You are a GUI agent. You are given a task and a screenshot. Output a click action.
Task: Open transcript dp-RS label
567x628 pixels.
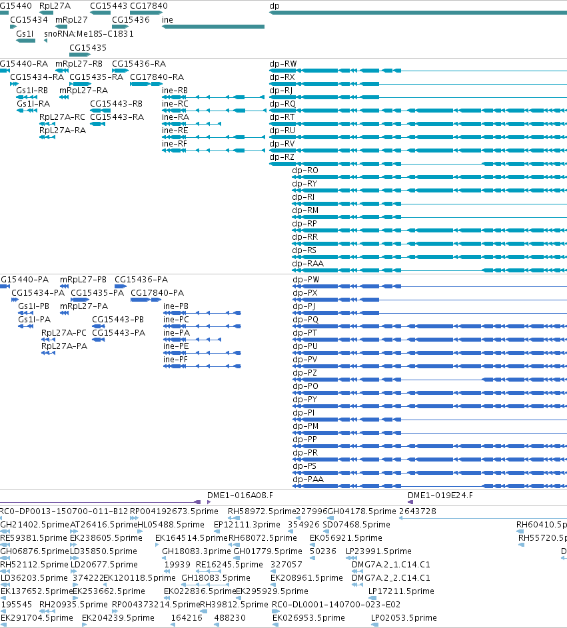[x=304, y=250]
